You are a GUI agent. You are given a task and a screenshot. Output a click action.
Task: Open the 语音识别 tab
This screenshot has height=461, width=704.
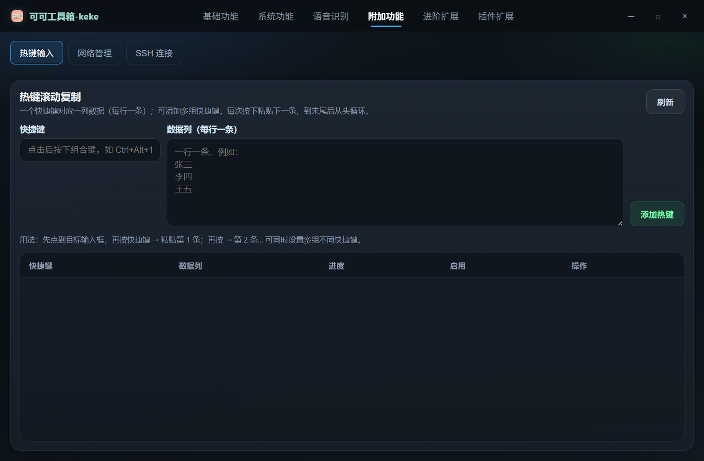tap(330, 16)
